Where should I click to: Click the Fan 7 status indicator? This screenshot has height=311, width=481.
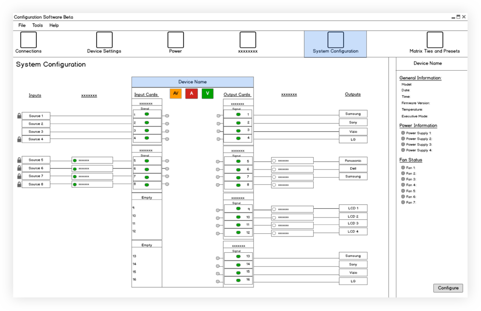click(x=403, y=202)
